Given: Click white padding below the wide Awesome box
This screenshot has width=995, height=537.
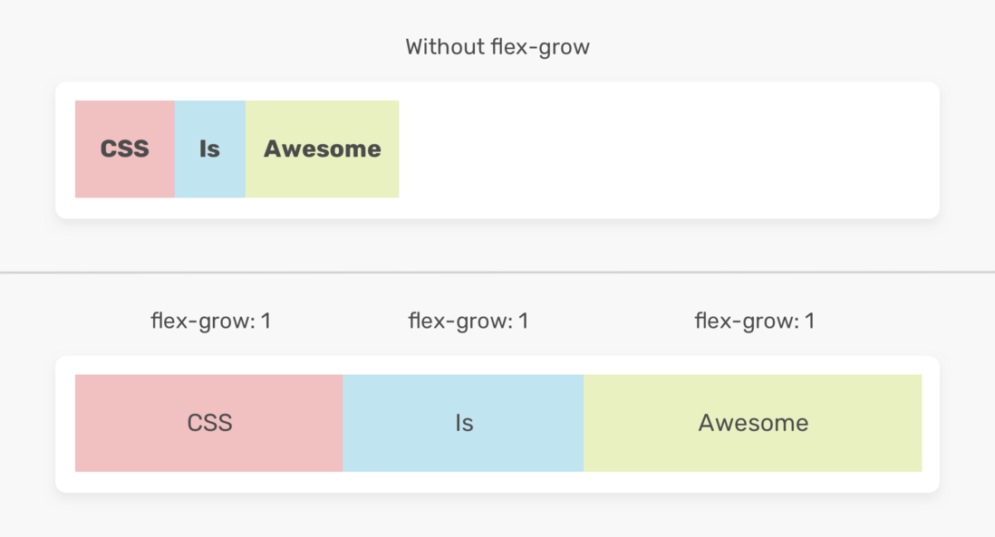Looking at the screenshot, I should tap(753, 482).
